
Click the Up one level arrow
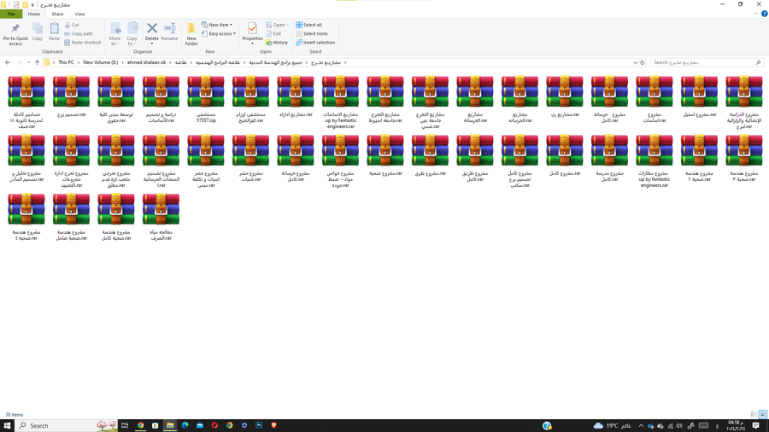click(x=37, y=62)
